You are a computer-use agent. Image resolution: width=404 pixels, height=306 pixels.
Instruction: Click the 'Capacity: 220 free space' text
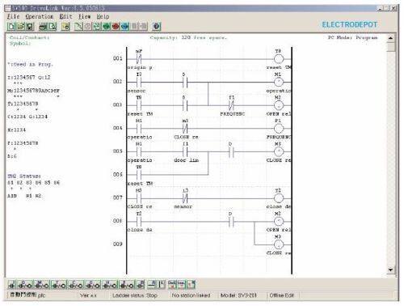point(188,37)
